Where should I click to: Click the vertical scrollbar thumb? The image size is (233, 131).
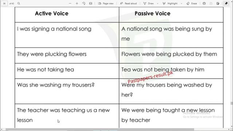tap(232, 103)
